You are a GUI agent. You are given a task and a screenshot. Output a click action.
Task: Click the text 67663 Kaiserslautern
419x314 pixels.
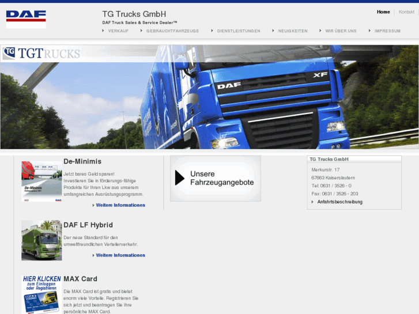(333, 177)
